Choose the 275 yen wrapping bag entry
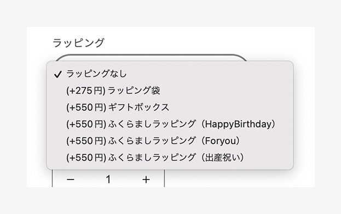This screenshot has height=214, width=341. [x=170, y=91]
